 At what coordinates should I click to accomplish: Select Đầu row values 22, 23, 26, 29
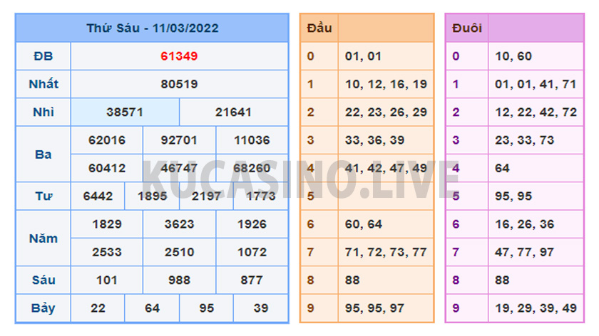[x=386, y=112]
